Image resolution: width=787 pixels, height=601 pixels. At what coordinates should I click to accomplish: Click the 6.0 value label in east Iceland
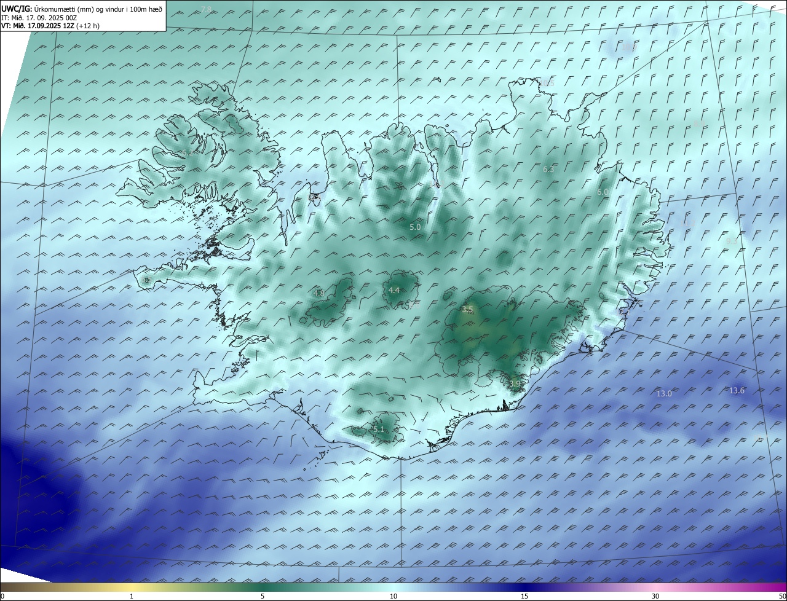(x=603, y=192)
